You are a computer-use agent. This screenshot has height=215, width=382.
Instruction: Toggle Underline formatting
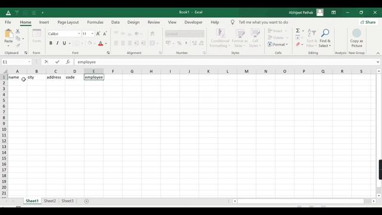point(64,43)
